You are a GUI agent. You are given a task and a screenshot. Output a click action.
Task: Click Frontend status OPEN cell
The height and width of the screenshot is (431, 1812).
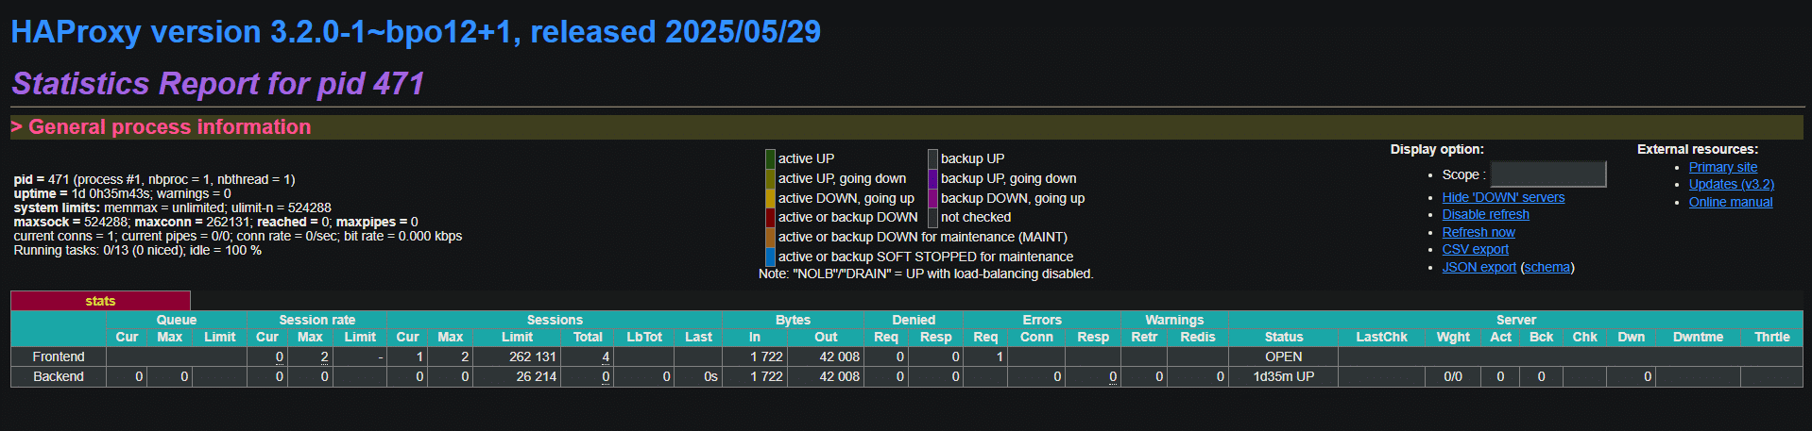1283,356
